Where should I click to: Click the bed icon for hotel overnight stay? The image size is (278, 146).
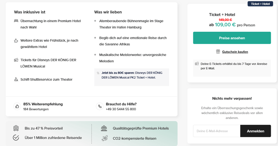[16, 21]
